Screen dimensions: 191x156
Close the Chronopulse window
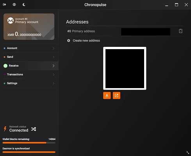(x=186, y=5)
